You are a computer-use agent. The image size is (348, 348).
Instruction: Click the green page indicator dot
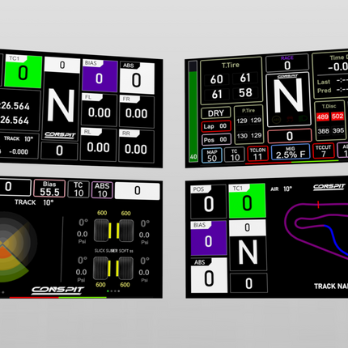pos(108,291)
